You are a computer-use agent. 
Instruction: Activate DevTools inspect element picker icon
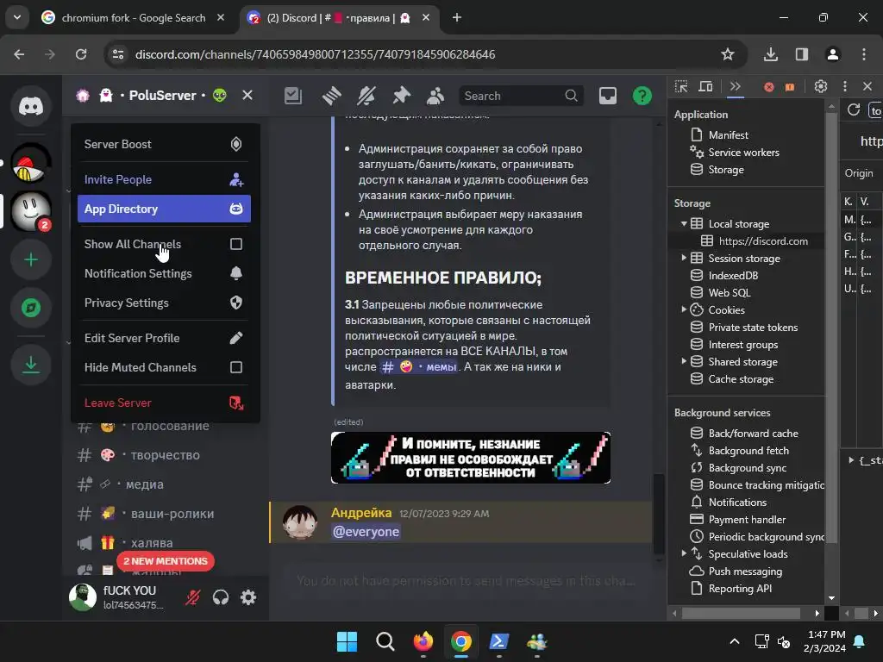[x=681, y=87]
